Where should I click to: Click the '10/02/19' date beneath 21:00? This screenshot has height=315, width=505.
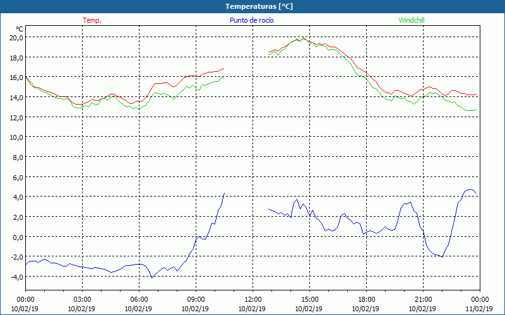(x=422, y=309)
